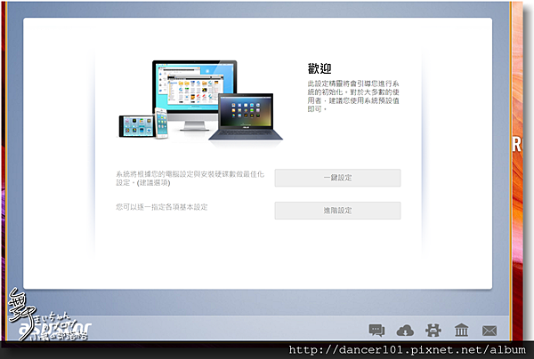Click the devices illustration image
The image size is (534, 359).
tap(200, 100)
